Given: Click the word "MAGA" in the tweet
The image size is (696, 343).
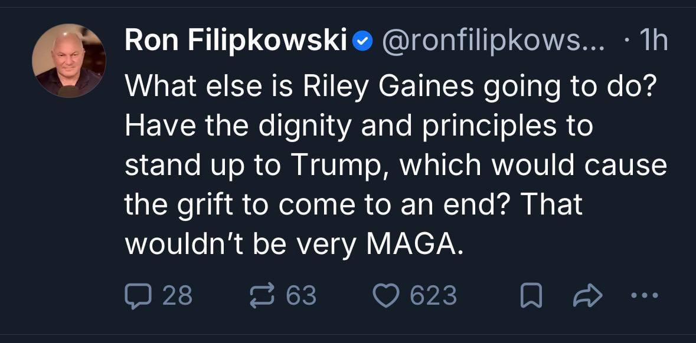Looking at the screenshot, I should click(411, 244).
